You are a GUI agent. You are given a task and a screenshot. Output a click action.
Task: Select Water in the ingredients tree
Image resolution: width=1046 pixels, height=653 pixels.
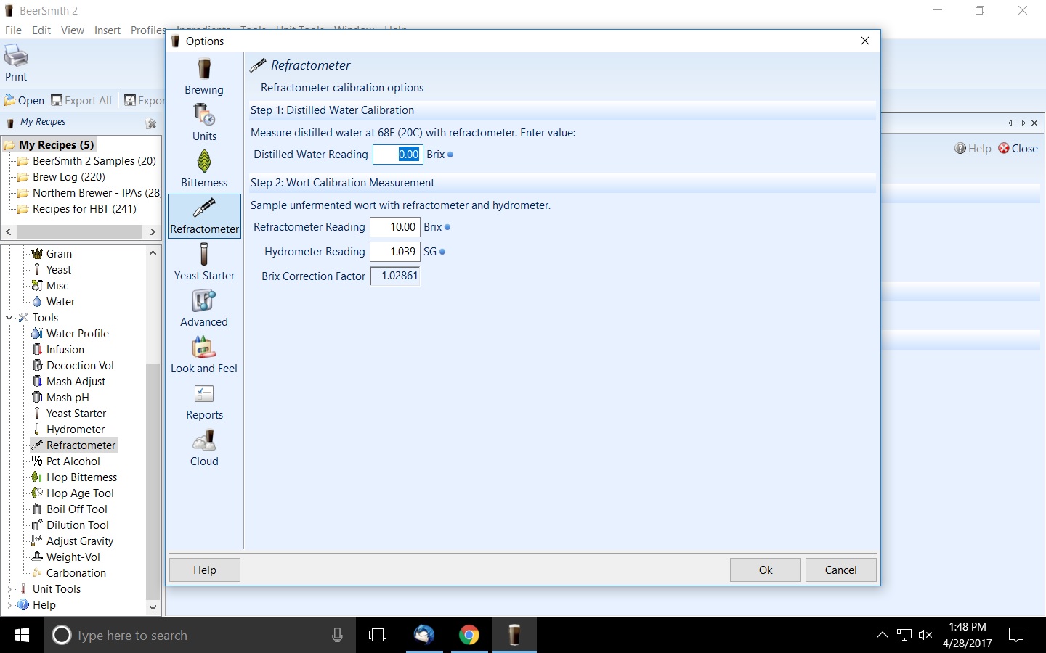53,302
